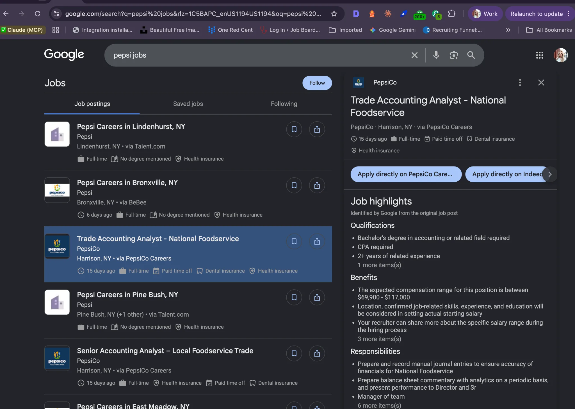Image resolution: width=575 pixels, height=409 pixels.
Task: Open the Beautiful Free Images bookmark
Action: 170,30
